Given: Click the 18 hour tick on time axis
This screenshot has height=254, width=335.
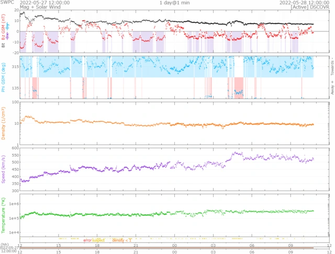Looking at the screenshot, I should pyautogui.click(x=97, y=245).
